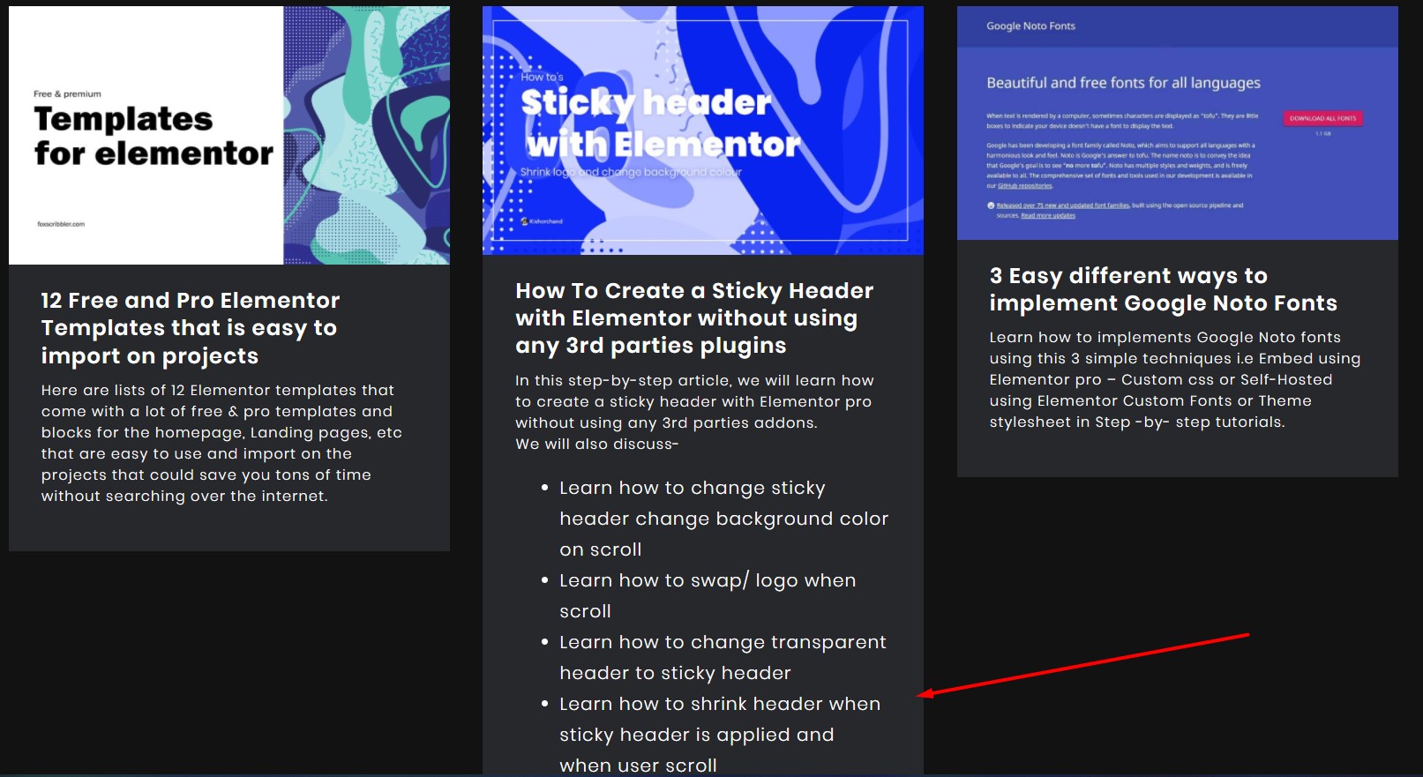Open the Sticky header with Elementor thumbnail
Screen dimensions: 1423x777
click(703, 131)
